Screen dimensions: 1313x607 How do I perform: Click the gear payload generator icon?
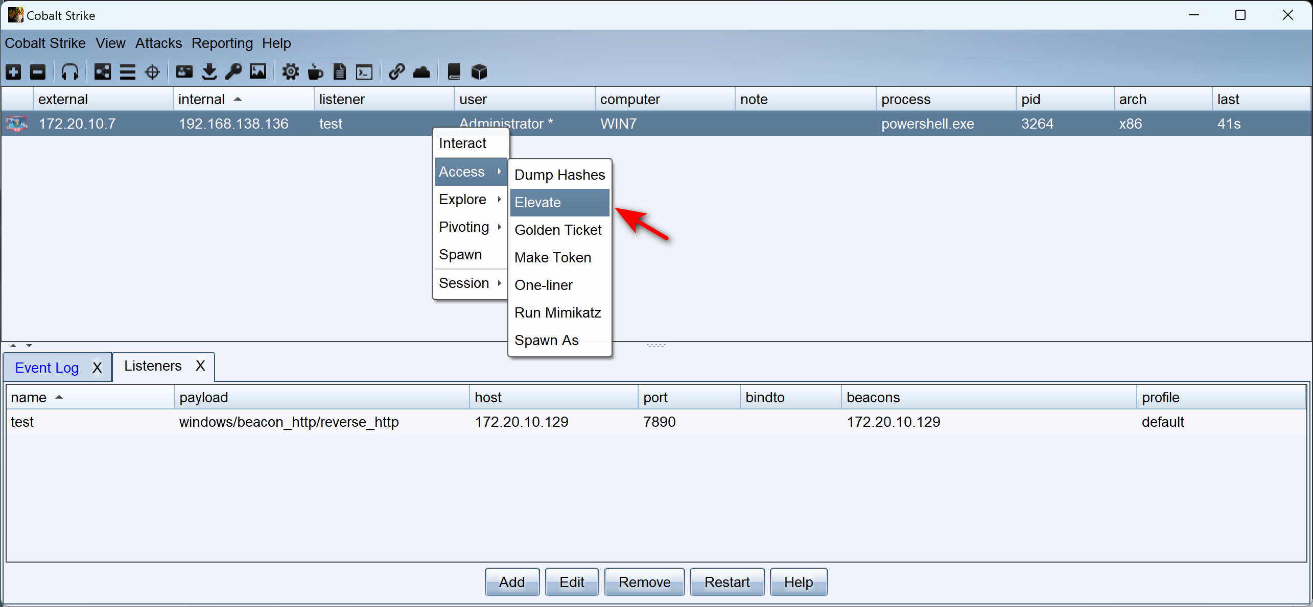coord(290,72)
